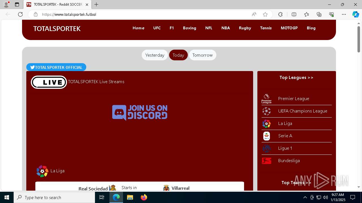
Task: Open the Windows Start menu
Action: [7, 197]
